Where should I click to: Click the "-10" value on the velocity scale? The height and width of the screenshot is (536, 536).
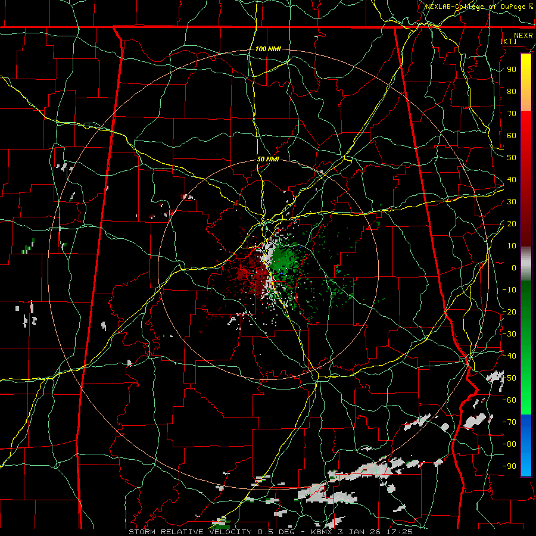(x=510, y=290)
